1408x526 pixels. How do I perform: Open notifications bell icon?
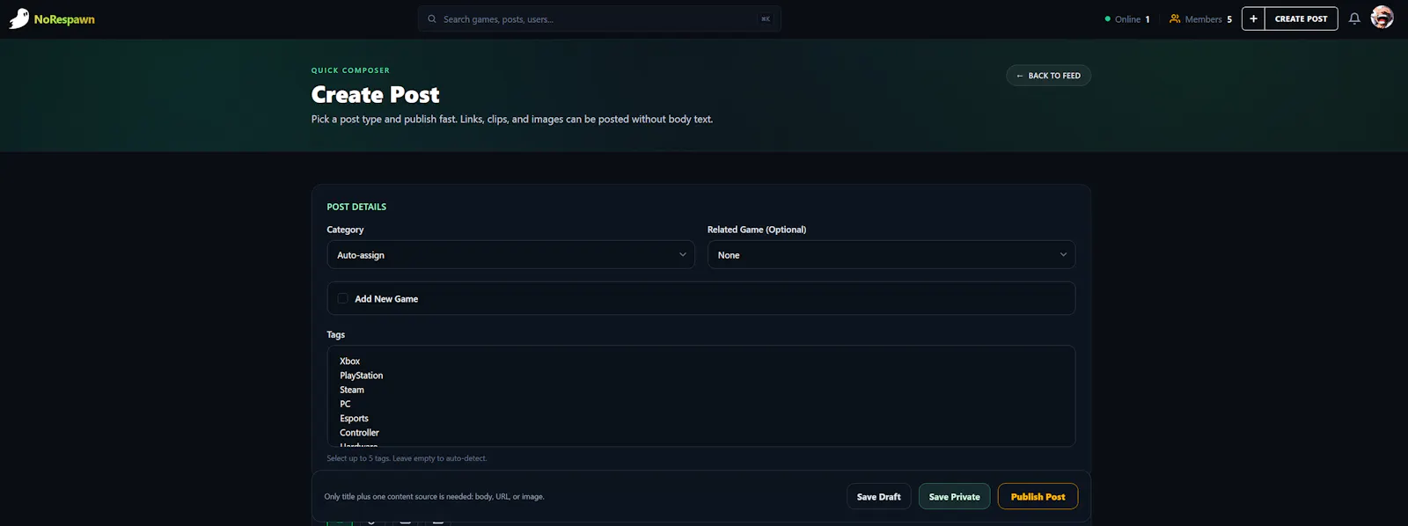coord(1354,18)
